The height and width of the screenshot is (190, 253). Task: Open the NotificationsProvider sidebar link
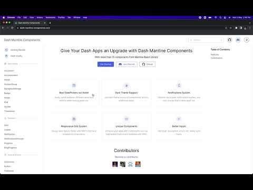[14, 139]
